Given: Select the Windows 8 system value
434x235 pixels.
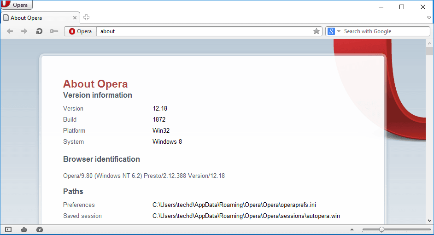Looking at the screenshot, I should [x=167, y=142].
